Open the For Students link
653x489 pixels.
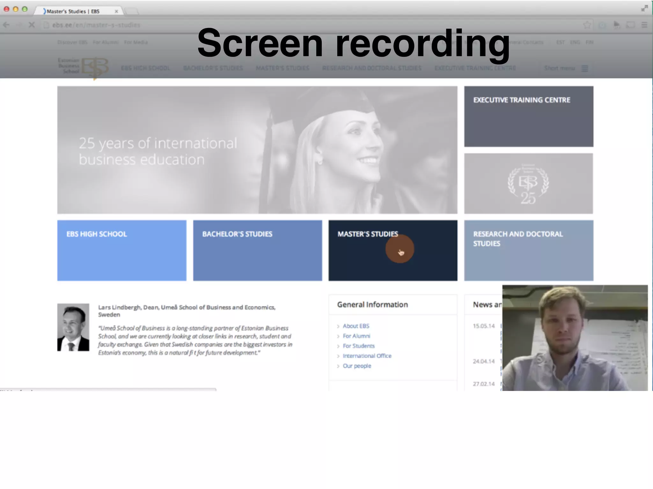(359, 346)
